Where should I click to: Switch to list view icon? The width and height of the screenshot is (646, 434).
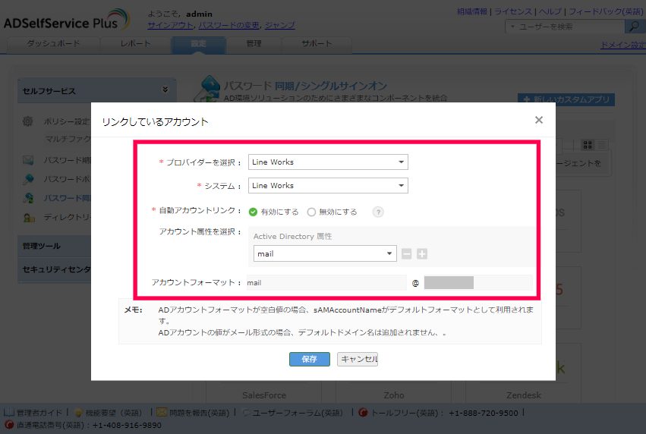point(602,145)
